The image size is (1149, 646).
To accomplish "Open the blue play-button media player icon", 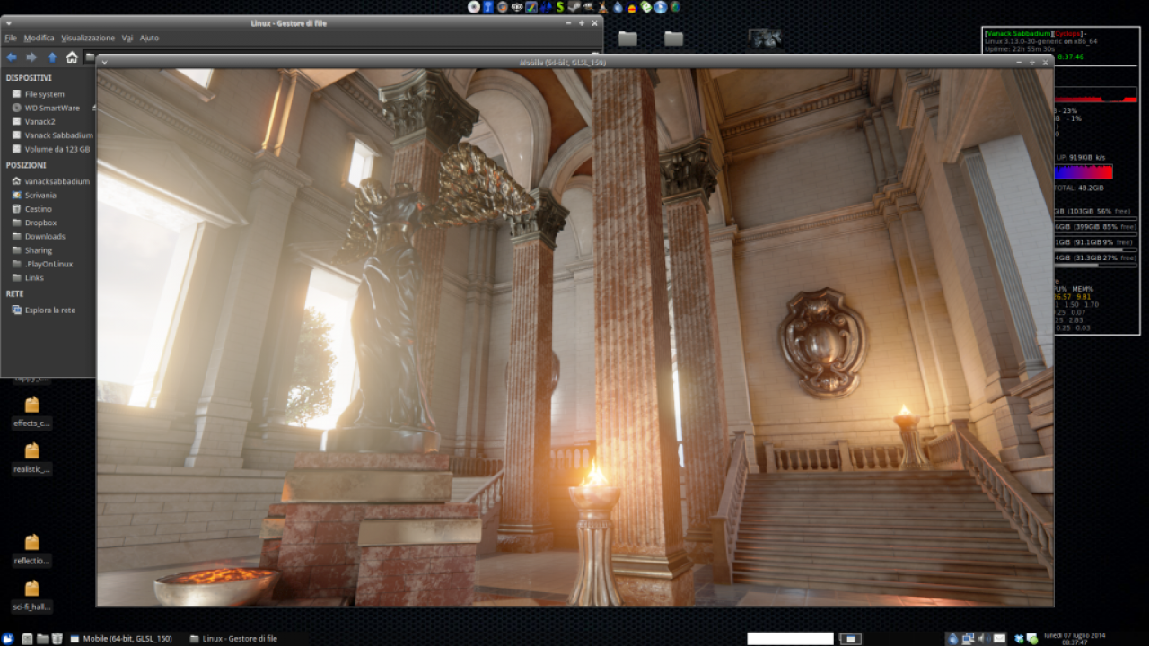I will click(661, 7).
